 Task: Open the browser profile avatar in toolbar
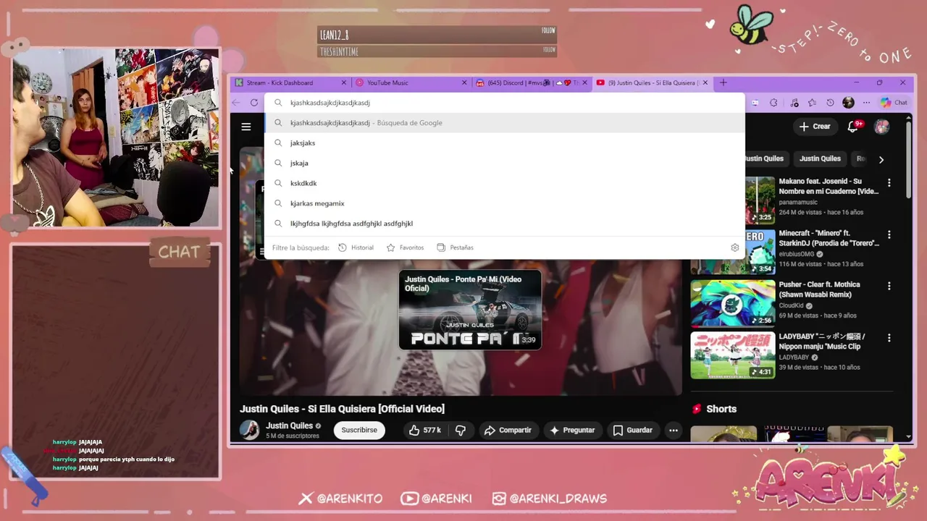tap(848, 103)
